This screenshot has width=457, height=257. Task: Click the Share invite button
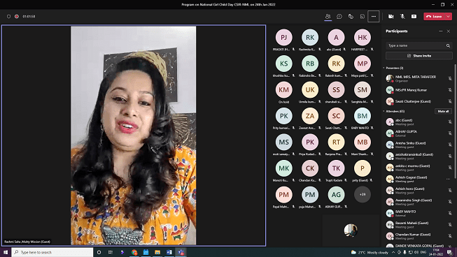[419, 56]
